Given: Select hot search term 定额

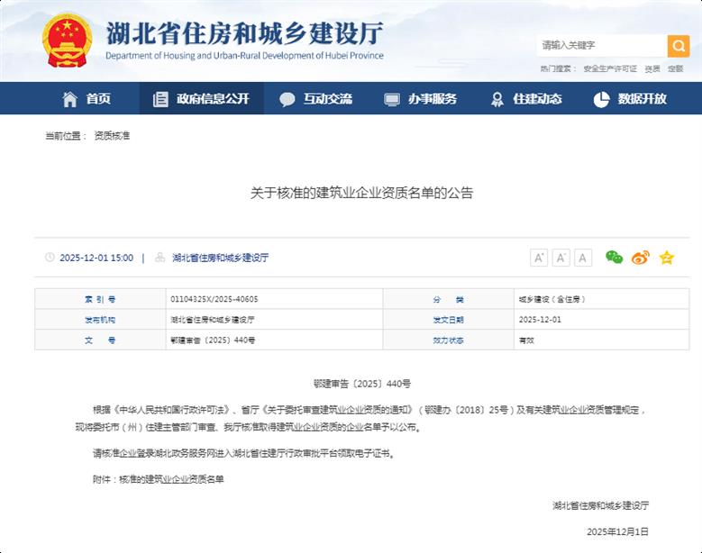Looking at the screenshot, I should click(x=675, y=68).
